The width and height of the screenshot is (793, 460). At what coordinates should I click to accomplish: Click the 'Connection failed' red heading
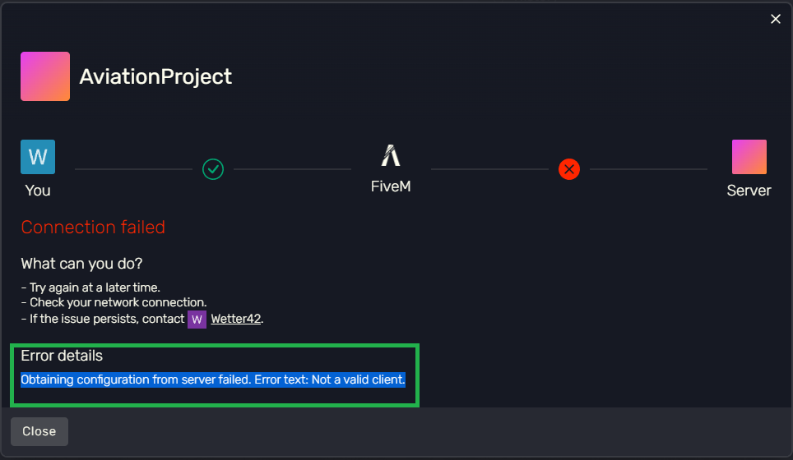(x=93, y=228)
